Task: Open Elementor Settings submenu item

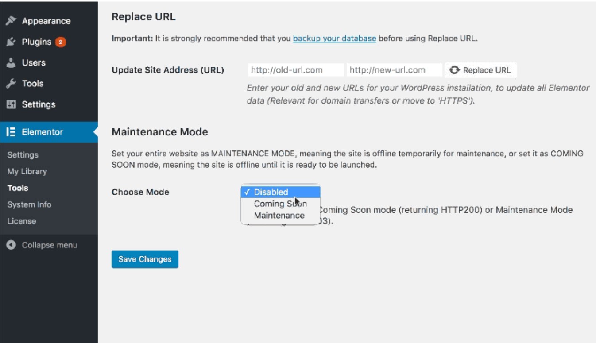Action: pos(23,155)
